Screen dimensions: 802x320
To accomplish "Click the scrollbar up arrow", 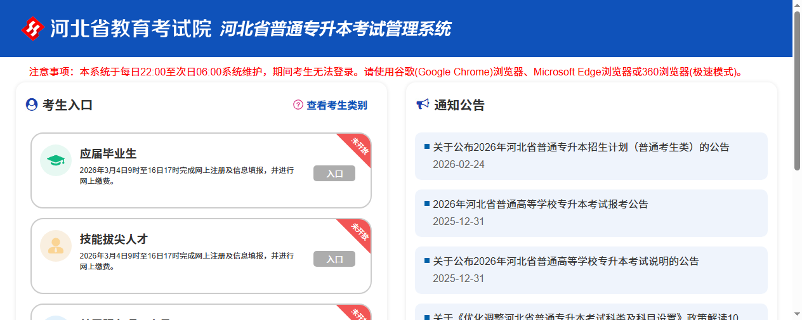I will (797, 5).
